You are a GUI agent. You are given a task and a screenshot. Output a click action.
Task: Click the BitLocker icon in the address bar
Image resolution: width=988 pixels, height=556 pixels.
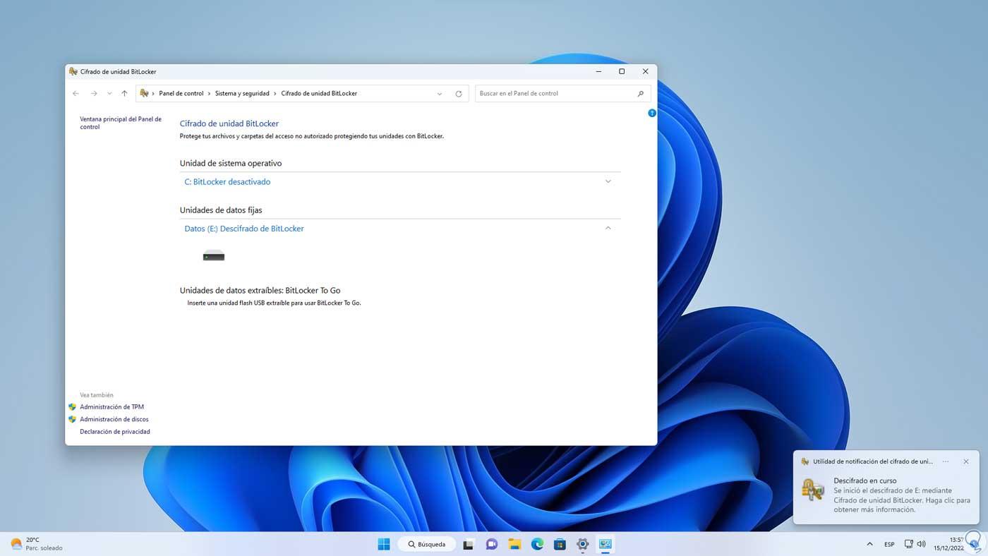click(143, 93)
